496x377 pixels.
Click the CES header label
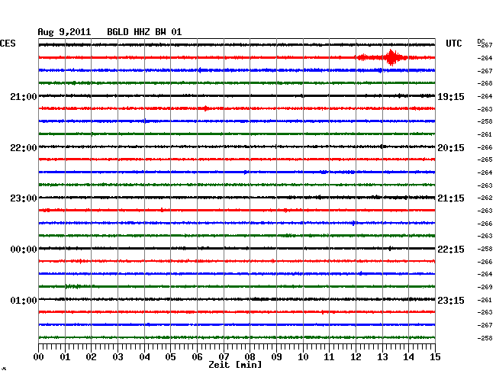[8, 43]
